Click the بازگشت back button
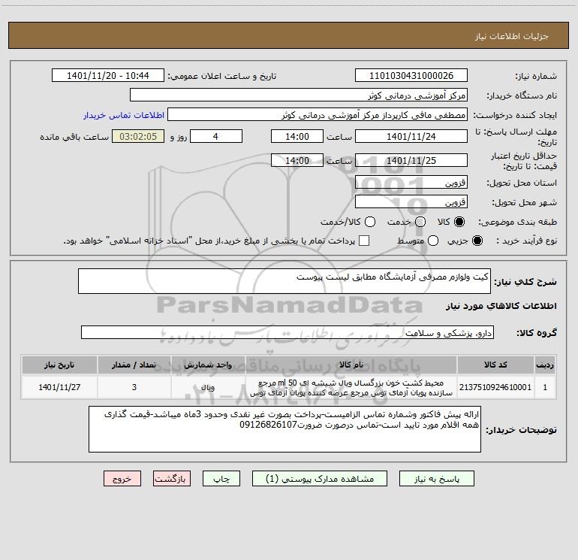Screen dimensions: 578x560 172,479
